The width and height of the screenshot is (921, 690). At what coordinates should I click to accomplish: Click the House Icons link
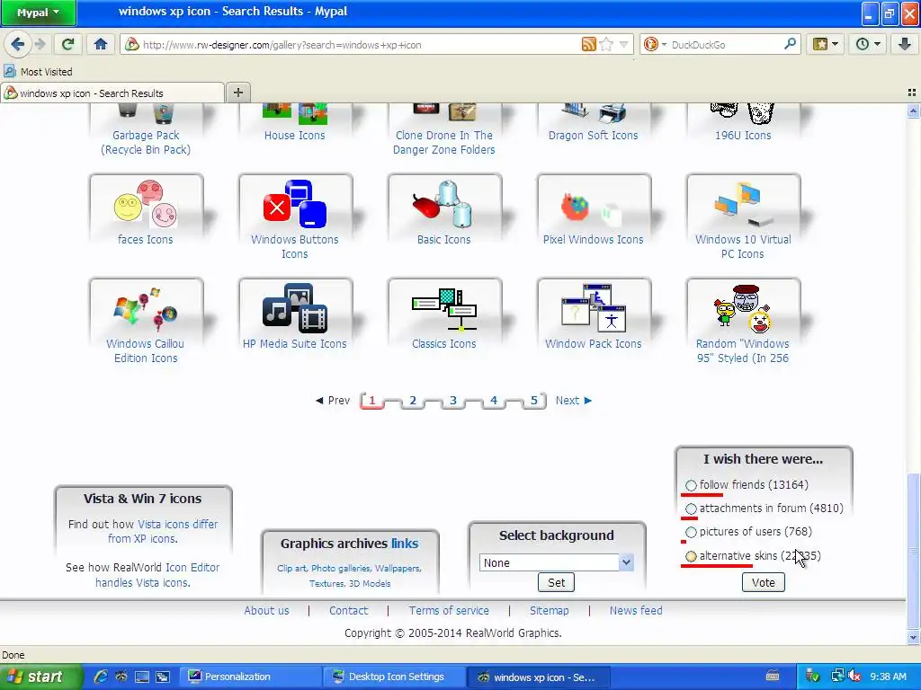pos(294,136)
